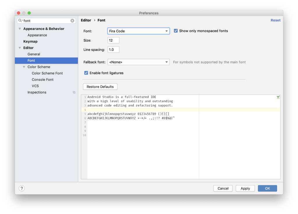Open the Font dropdown showing Fira Code

click(x=139, y=31)
